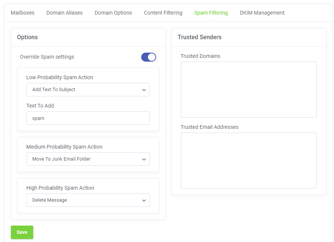Expand the High Probability Spam Action dropdown

[x=88, y=200]
